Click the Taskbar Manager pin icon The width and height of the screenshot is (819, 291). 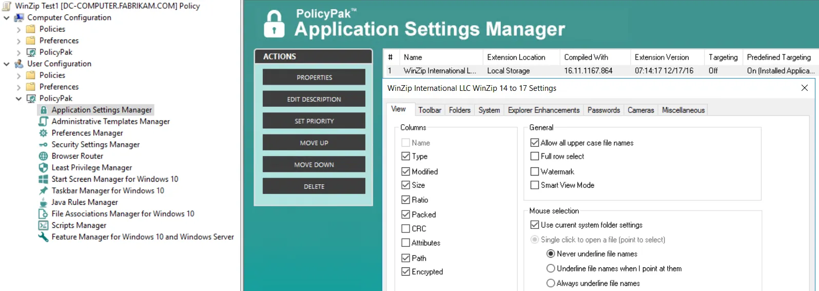pos(44,190)
